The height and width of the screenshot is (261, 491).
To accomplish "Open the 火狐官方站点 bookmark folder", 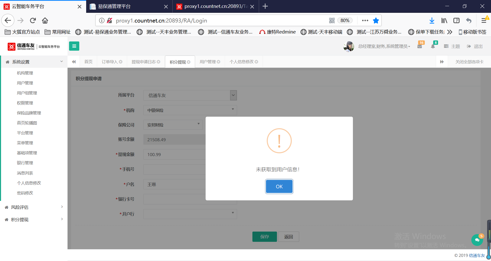I will click(23, 32).
